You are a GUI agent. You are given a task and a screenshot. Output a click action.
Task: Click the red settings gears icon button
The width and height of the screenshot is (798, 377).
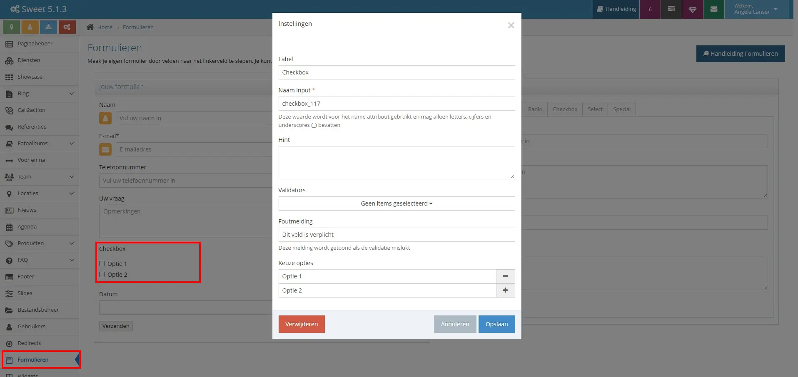coord(67,27)
